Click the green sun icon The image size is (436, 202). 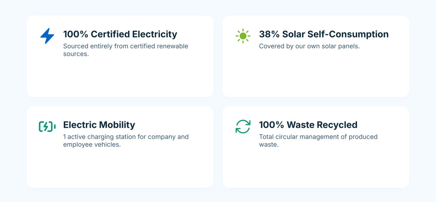click(x=243, y=36)
